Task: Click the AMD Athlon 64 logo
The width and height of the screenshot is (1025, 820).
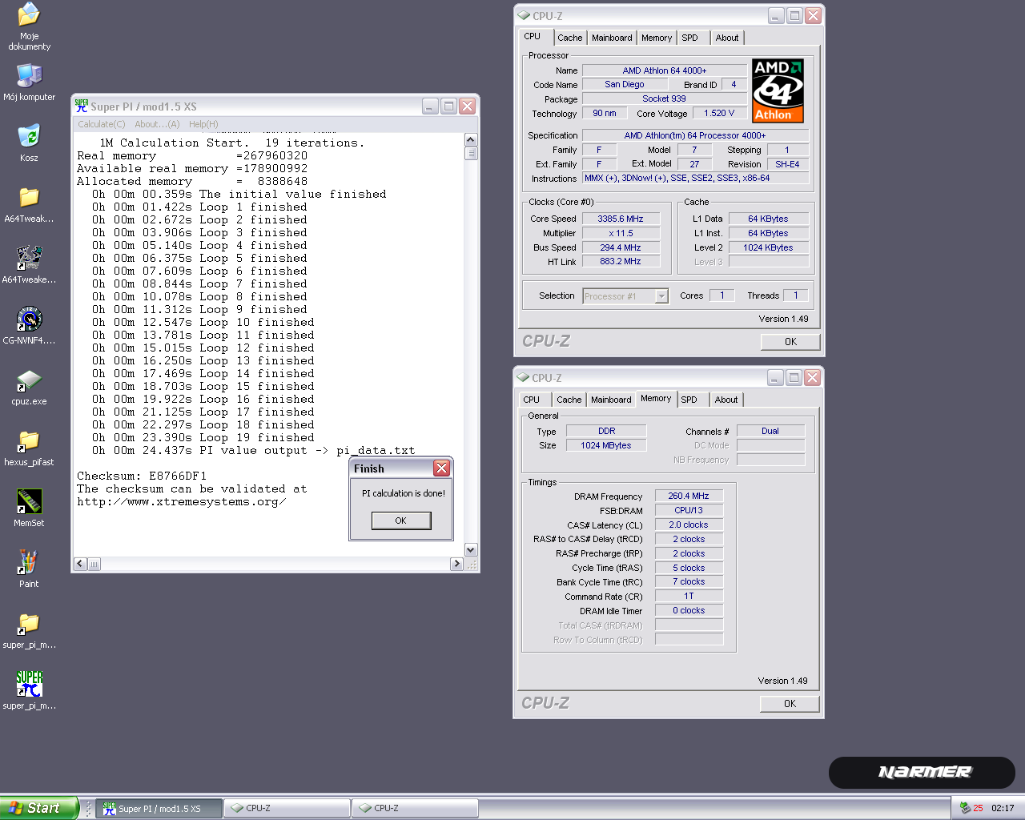Action: [x=778, y=90]
